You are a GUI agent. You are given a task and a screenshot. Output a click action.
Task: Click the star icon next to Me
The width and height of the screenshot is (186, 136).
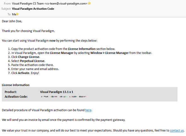[x=17, y=14]
